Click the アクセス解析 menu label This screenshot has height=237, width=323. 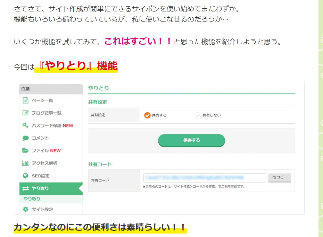44,163
